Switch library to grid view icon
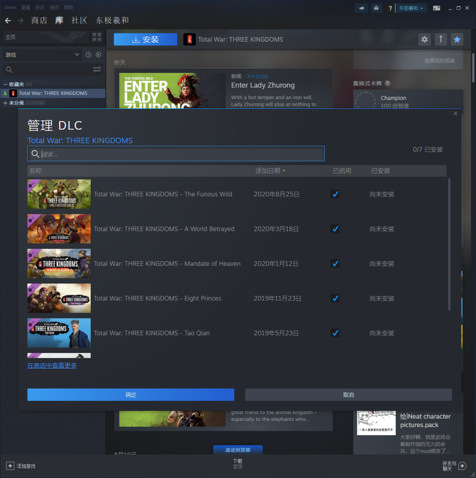Image resolution: width=476 pixels, height=478 pixels. (97, 37)
